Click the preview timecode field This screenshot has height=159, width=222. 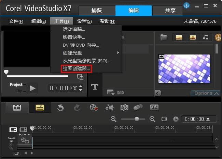click(64, 88)
